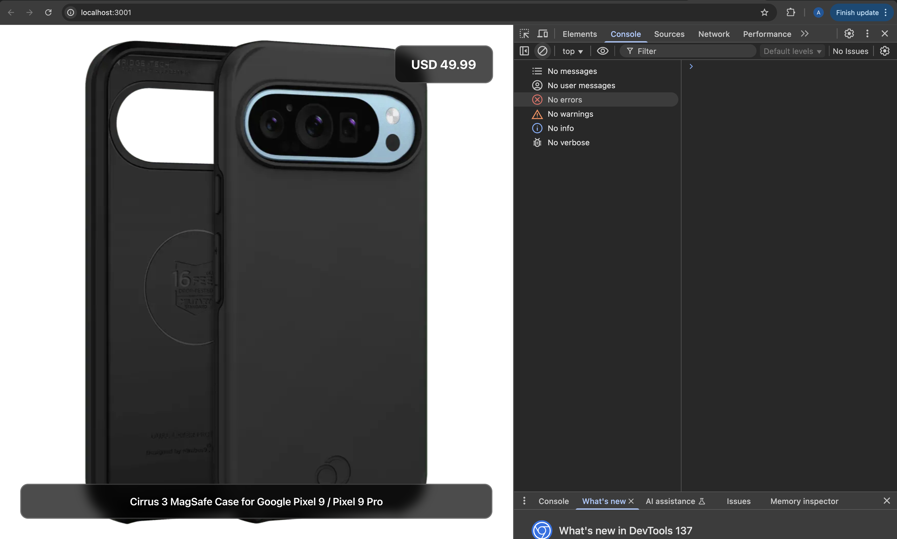Click the Chrome logo in What's new
This screenshot has width=897, height=539.
click(541, 530)
